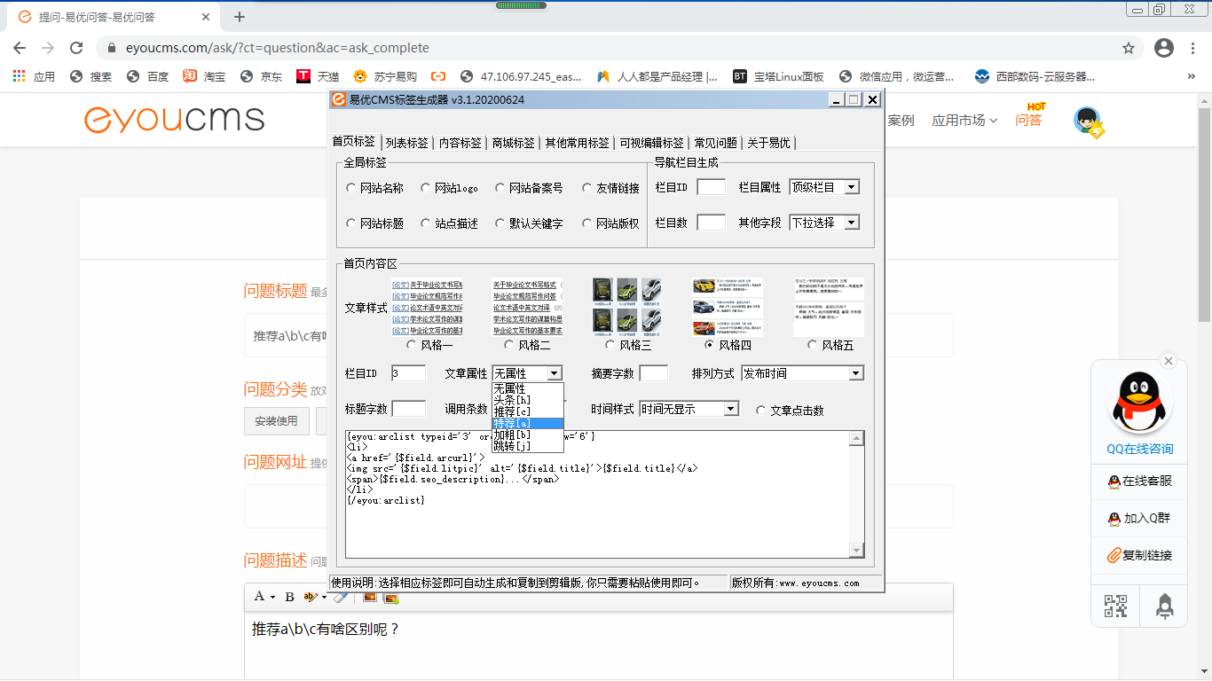Open the 宝塔Linux面板 bookmark
The image size is (1212, 681).
[x=778, y=76]
